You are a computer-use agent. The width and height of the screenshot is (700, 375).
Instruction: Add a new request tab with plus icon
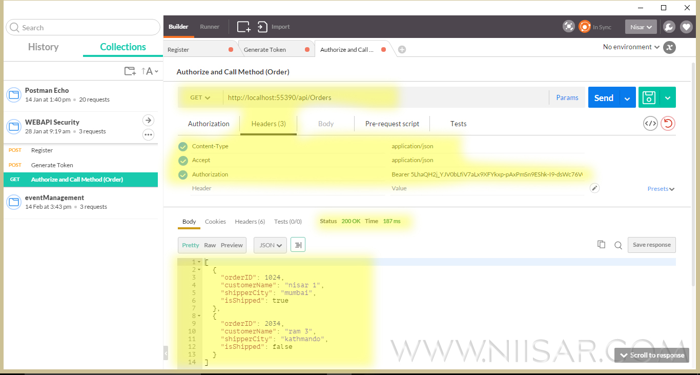tap(402, 50)
